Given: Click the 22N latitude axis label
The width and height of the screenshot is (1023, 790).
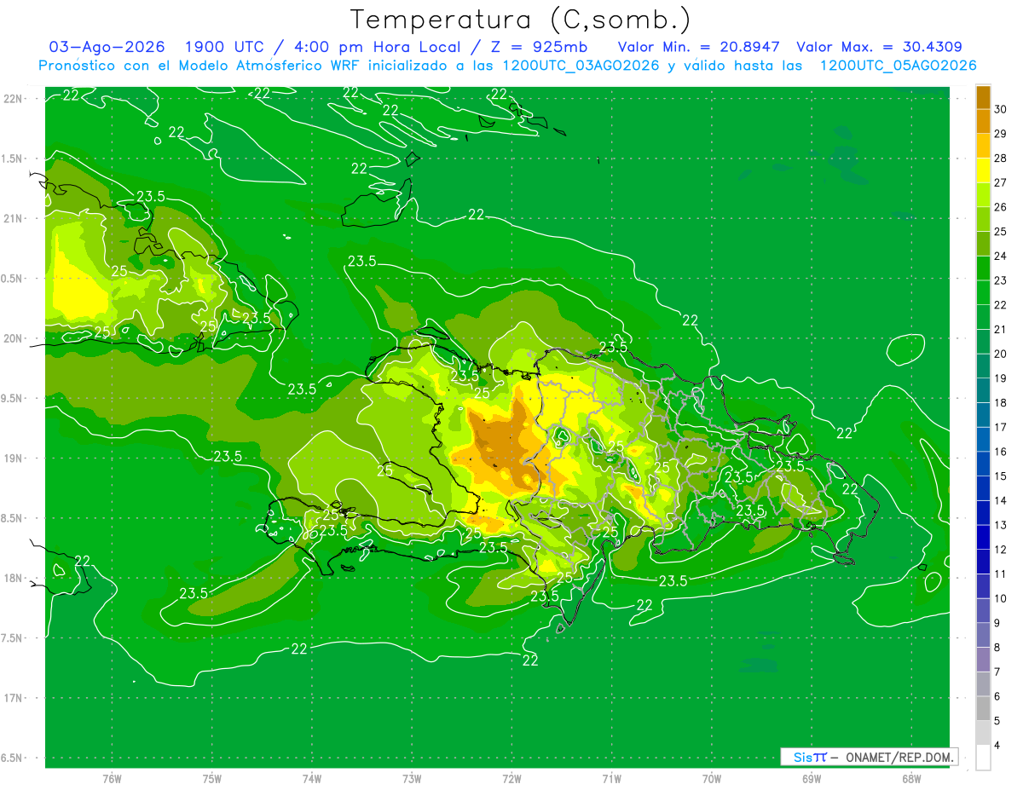Looking at the screenshot, I should pos(12,99).
